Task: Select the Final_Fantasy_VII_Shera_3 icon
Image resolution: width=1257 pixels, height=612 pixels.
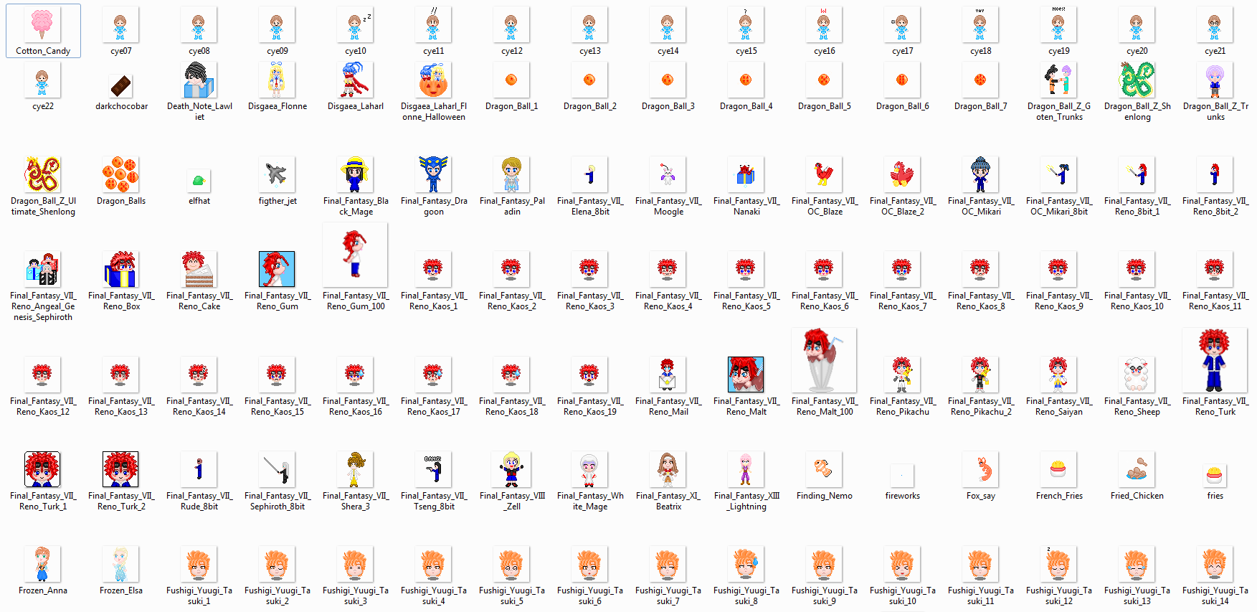Action: click(x=355, y=469)
